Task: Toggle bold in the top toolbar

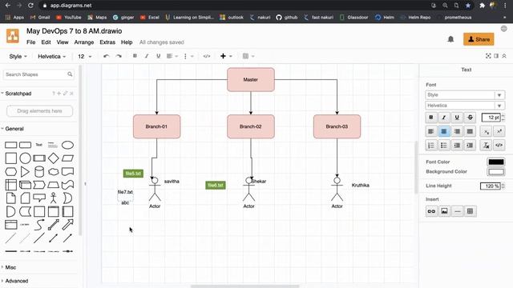Action: pyautogui.click(x=135, y=56)
